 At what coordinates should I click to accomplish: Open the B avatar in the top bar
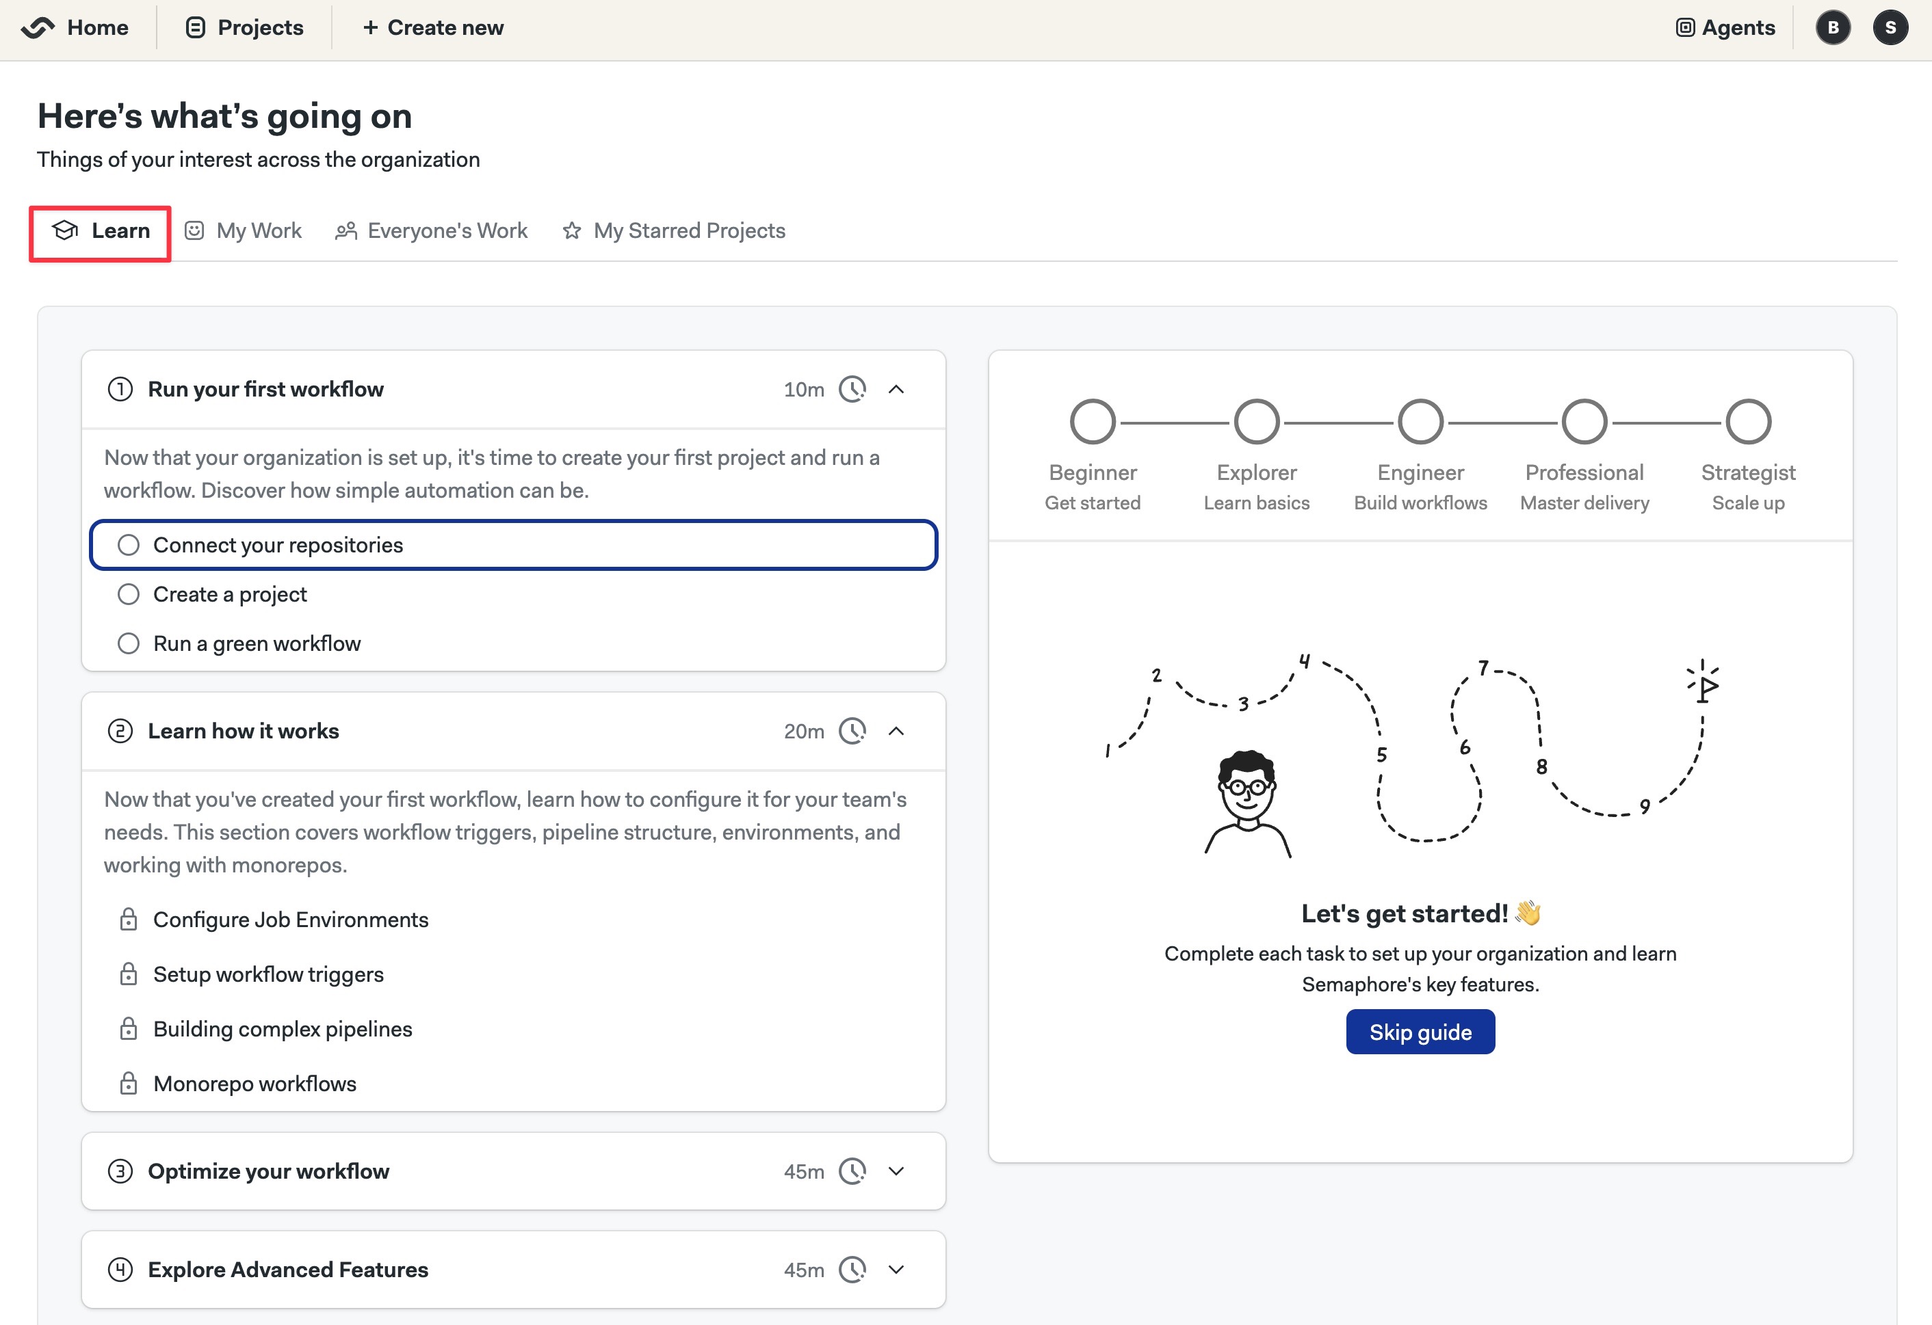[1832, 27]
